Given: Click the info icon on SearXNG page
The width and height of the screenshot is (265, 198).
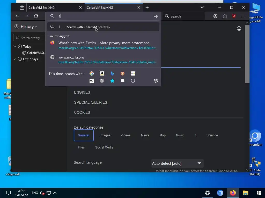Looking at the screenshot, I should coord(239,28).
